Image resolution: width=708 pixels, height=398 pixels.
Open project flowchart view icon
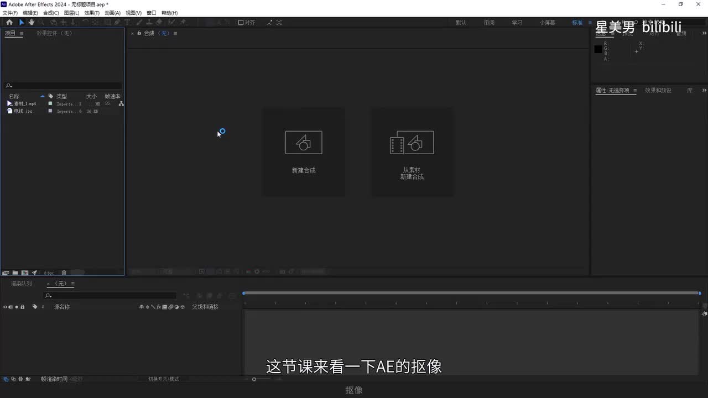(x=121, y=103)
